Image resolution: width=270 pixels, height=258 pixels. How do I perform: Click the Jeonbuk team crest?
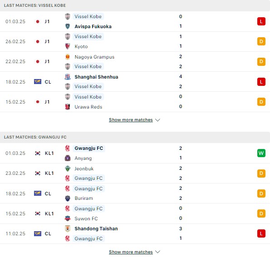click(x=68, y=169)
